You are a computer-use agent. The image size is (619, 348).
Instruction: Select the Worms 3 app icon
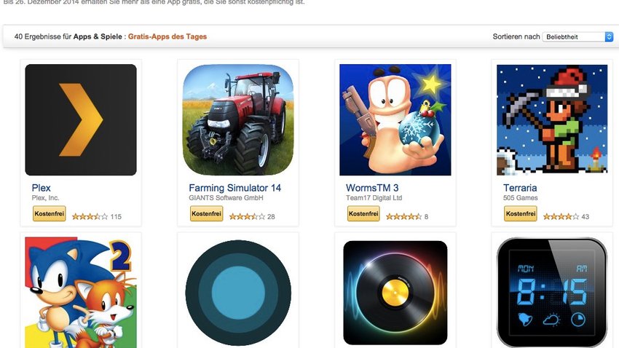pos(395,120)
